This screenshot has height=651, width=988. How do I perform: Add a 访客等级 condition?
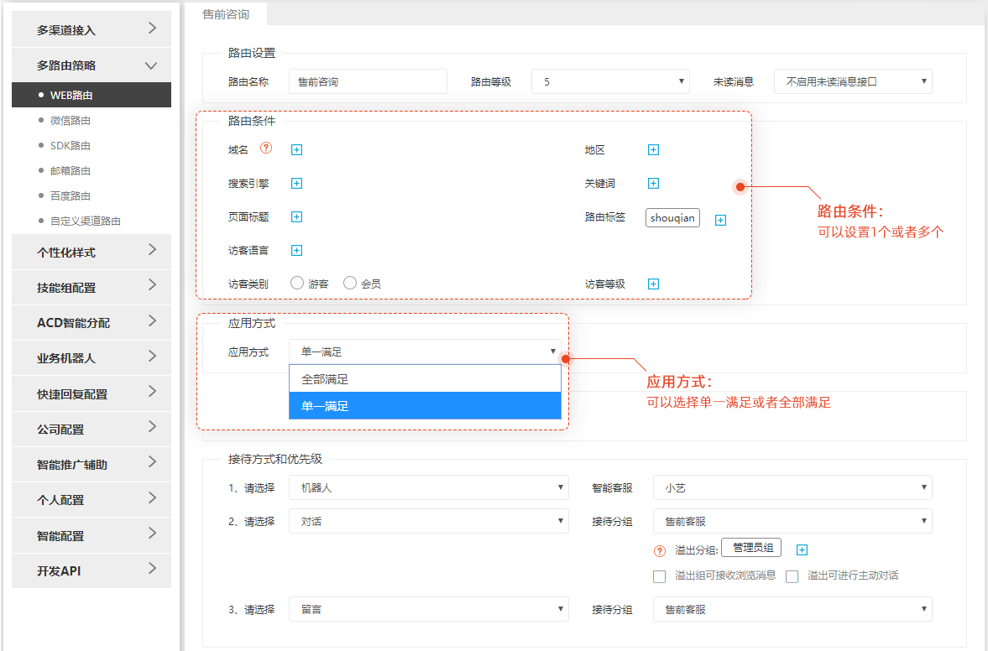pos(653,284)
